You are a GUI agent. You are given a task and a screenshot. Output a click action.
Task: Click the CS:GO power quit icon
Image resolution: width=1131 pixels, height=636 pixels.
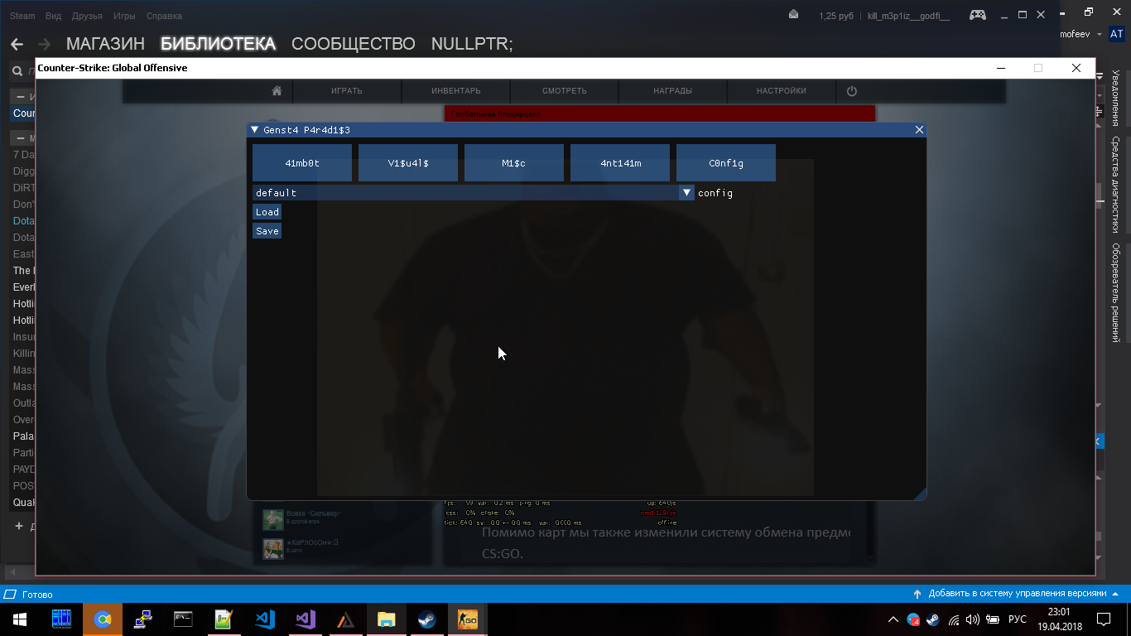coord(852,91)
